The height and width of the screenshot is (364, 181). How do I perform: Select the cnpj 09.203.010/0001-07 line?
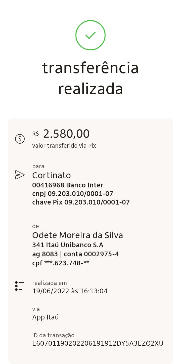(x=73, y=194)
